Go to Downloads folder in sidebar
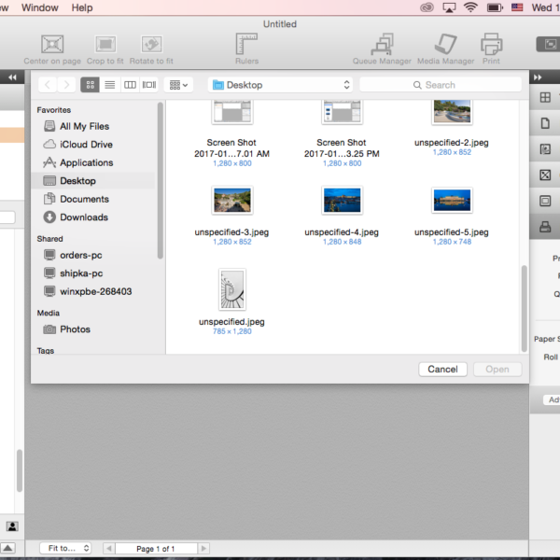 [x=83, y=217]
